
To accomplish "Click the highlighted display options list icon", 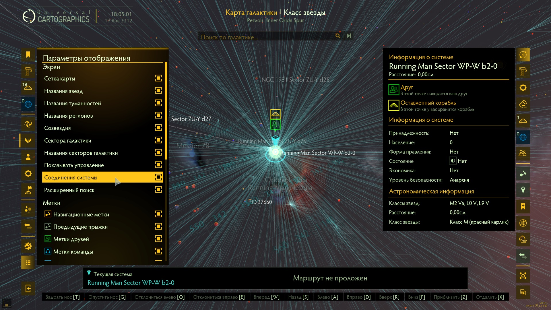I will point(28,263).
